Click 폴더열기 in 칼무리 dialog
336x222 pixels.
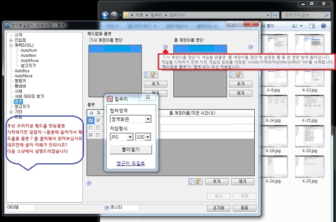[x=131, y=150]
